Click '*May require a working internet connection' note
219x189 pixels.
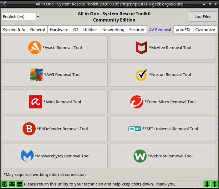click(x=44, y=175)
